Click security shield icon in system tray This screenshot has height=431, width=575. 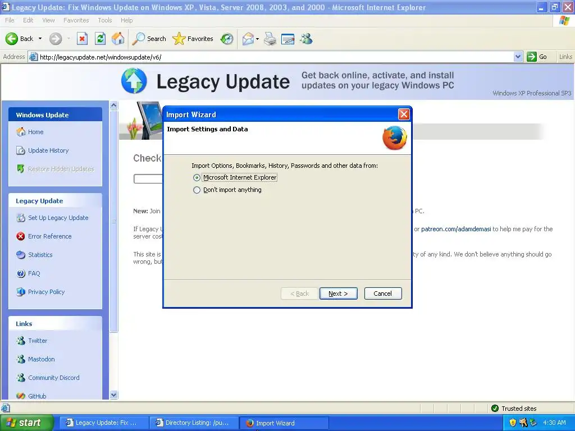[x=513, y=423]
